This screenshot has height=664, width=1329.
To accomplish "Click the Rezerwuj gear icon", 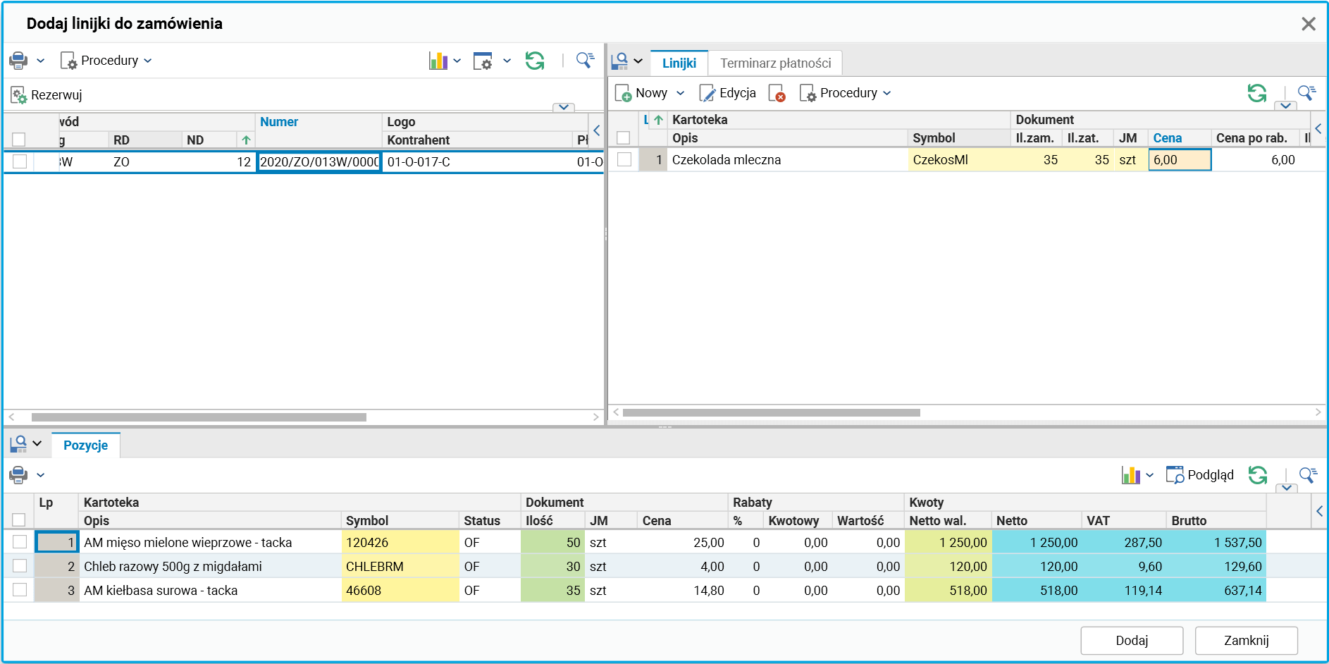I will click(x=18, y=95).
